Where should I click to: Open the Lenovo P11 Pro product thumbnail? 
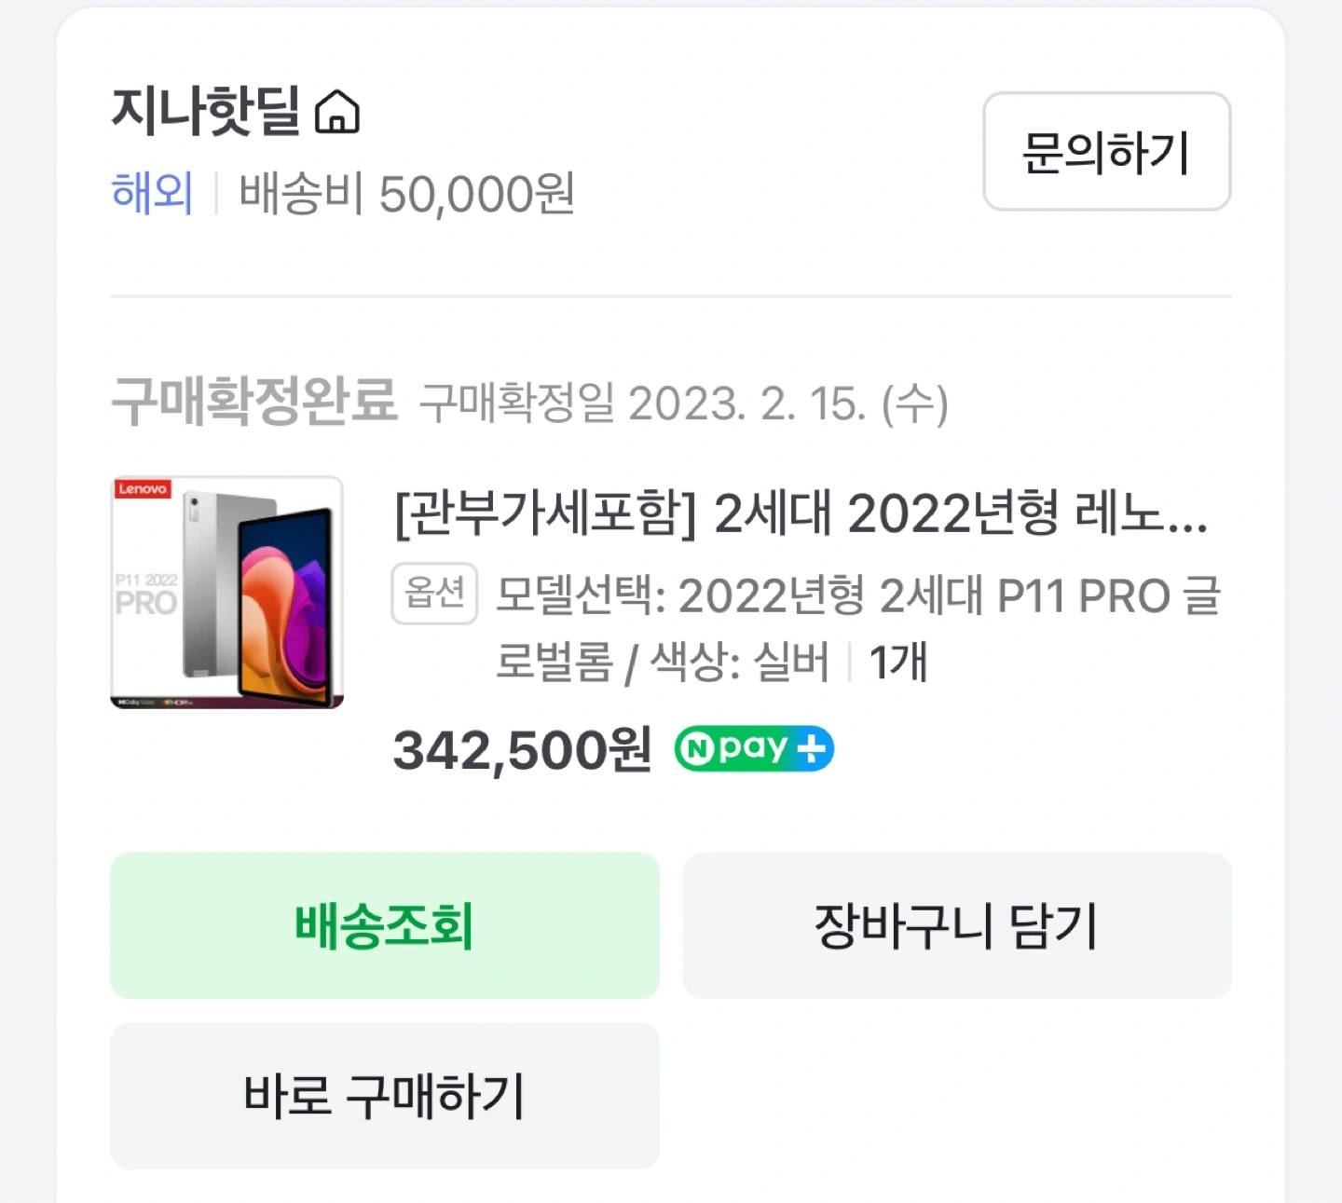click(x=227, y=593)
